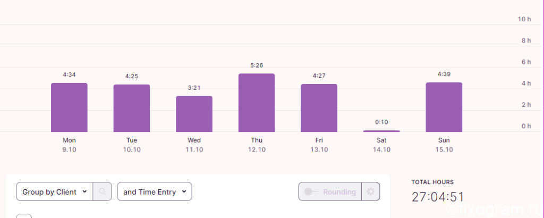544x218 pixels.
Task: Select the Wednesday 3:21 bar
Action: pos(194,114)
